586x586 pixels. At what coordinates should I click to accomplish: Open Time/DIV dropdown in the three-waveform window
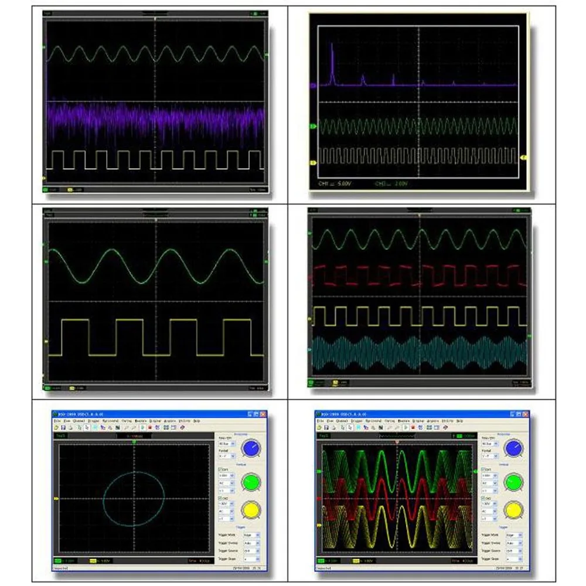click(x=490, y=444)
